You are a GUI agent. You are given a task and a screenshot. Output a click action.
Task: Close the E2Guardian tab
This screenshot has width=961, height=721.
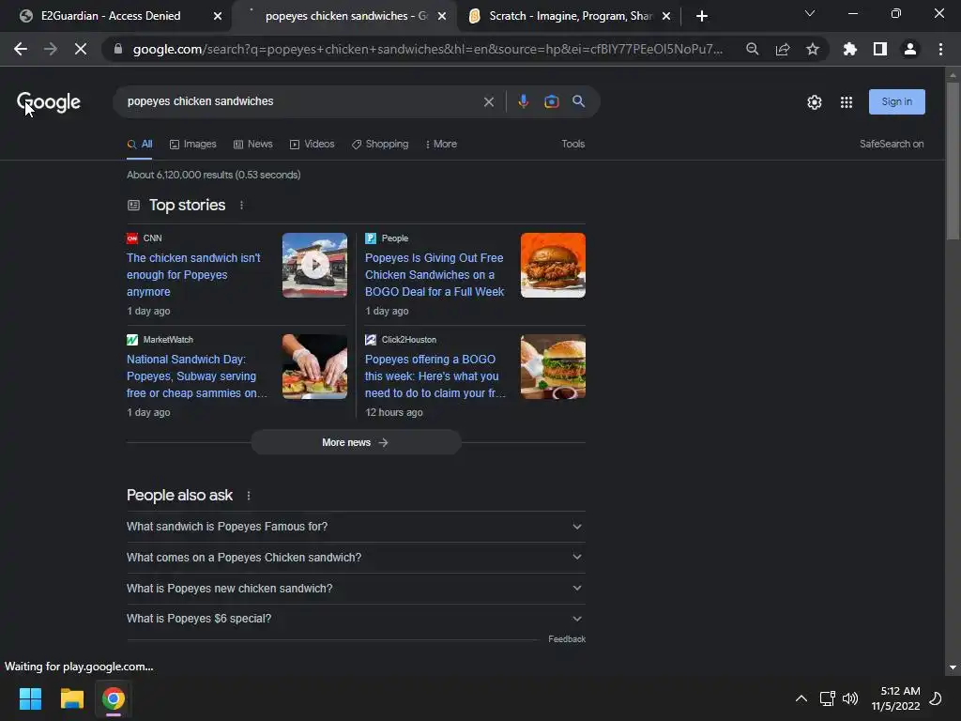coord(218,16)
